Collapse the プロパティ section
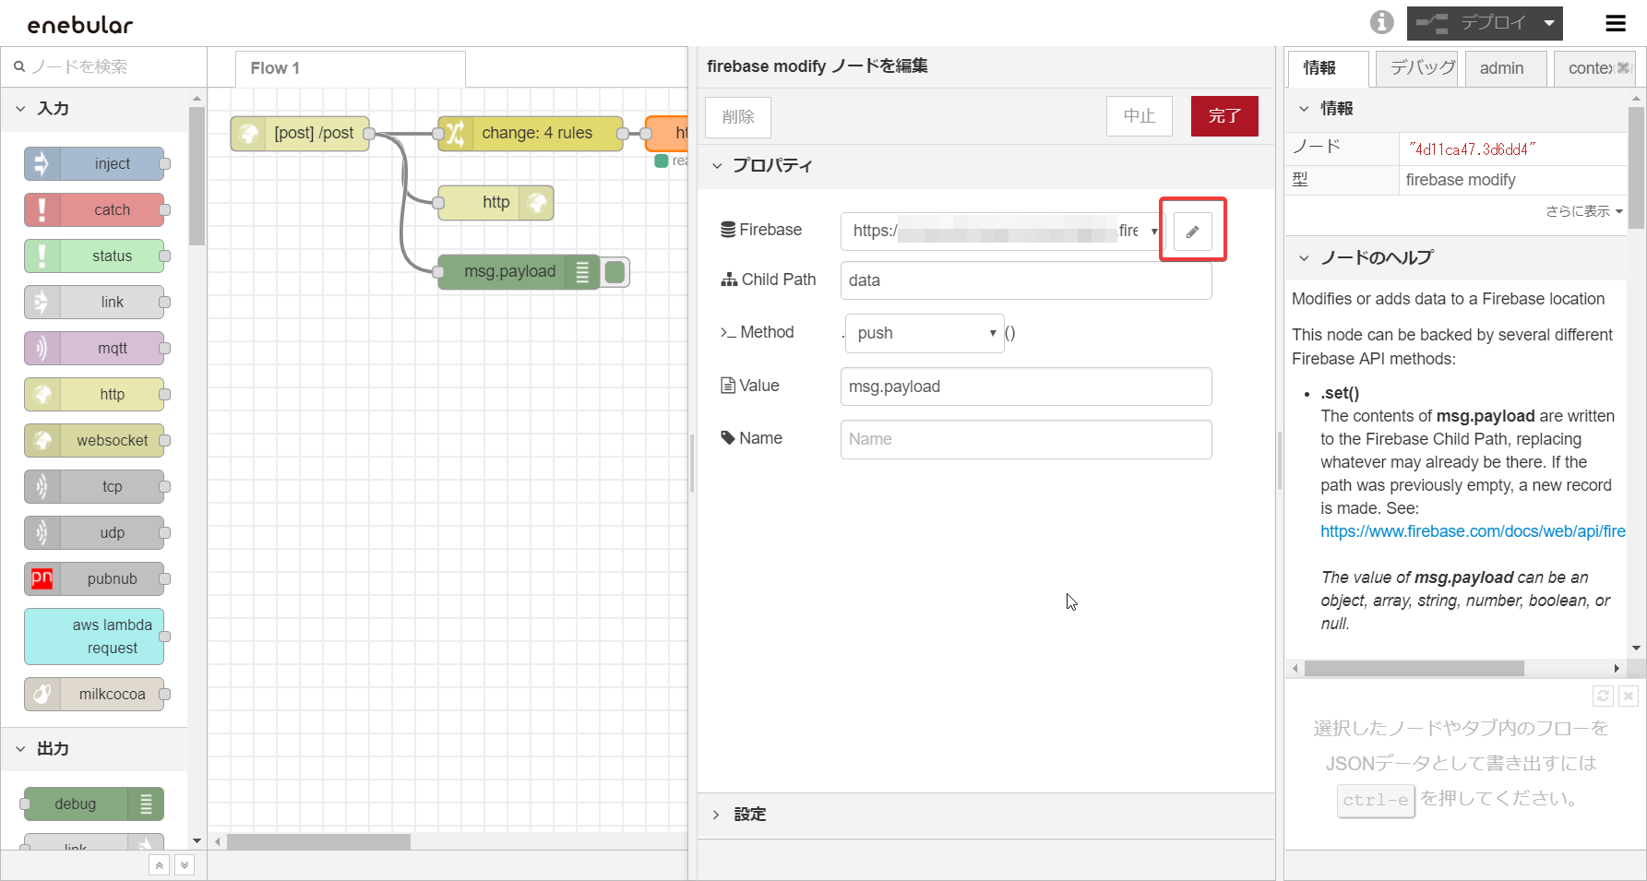This screenshot has width=1647, height=881. tap(718, 165)
